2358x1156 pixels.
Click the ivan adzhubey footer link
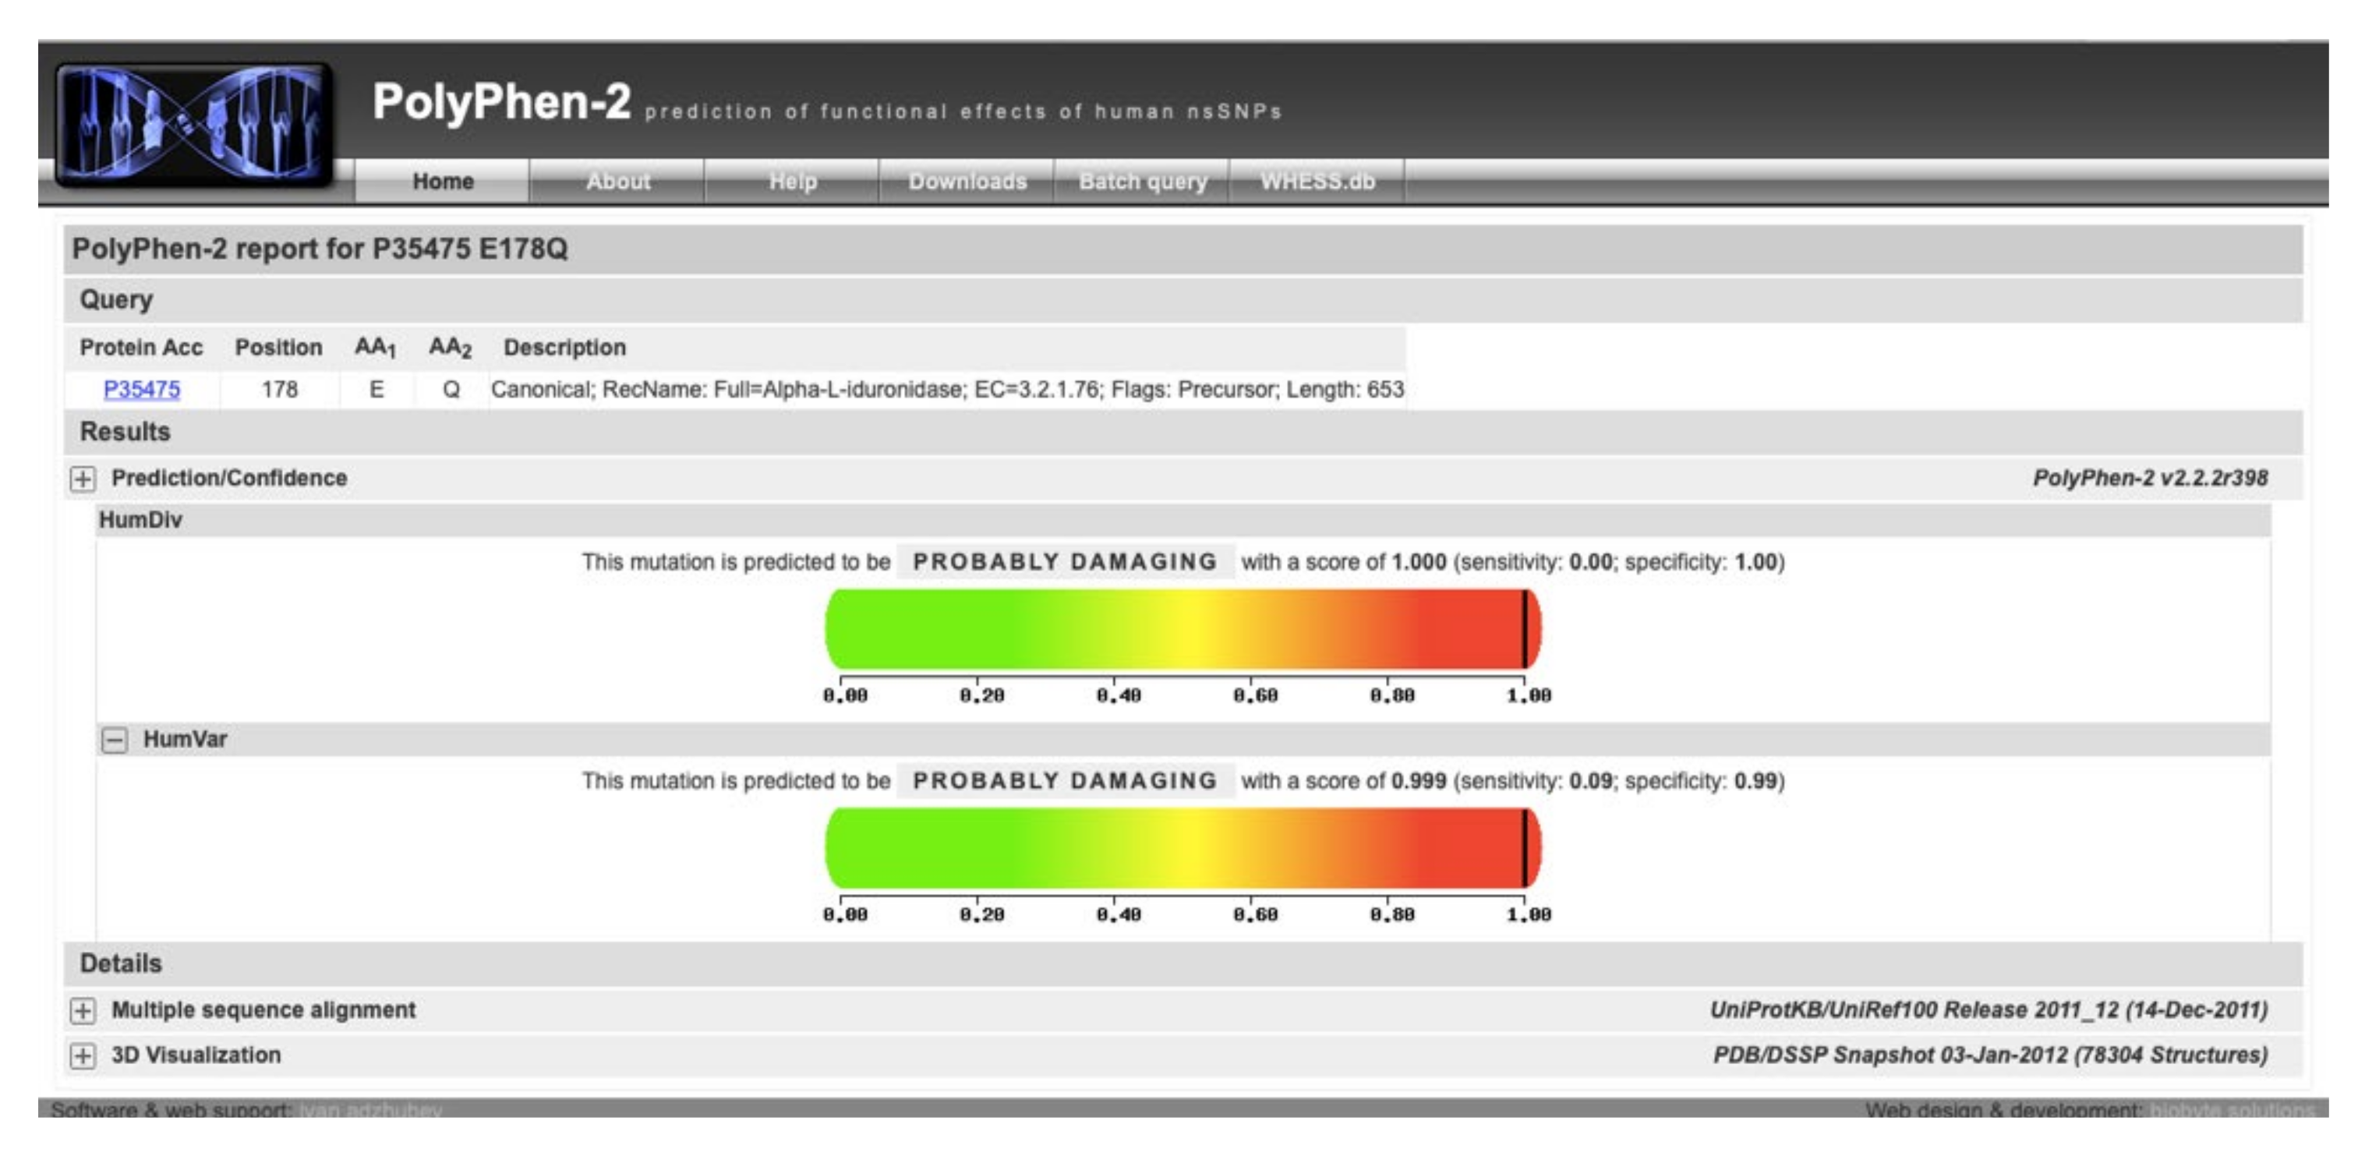[371, 1109]
